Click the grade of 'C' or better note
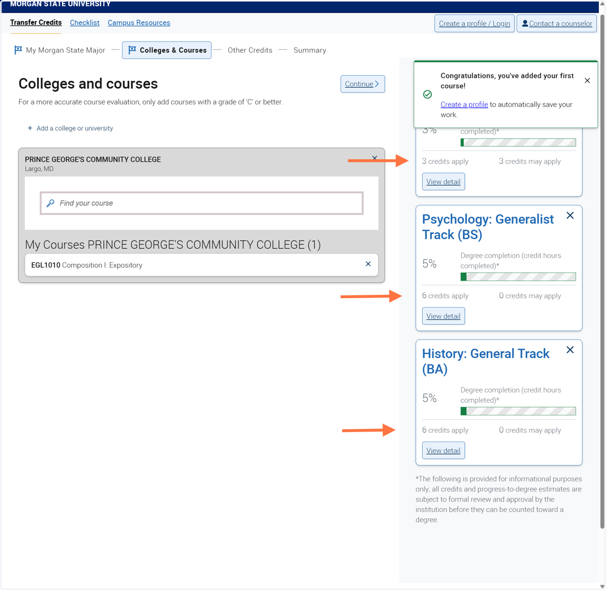Screen dimensions: 606x590 (x=150, y=102)
